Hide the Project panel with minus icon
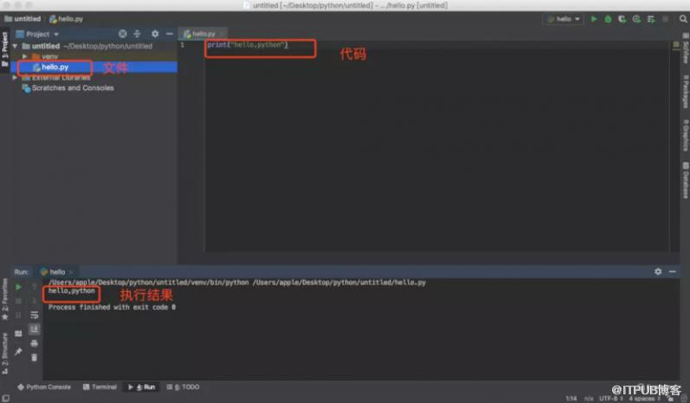Screen dimensions: 690x403 (170, 34)
